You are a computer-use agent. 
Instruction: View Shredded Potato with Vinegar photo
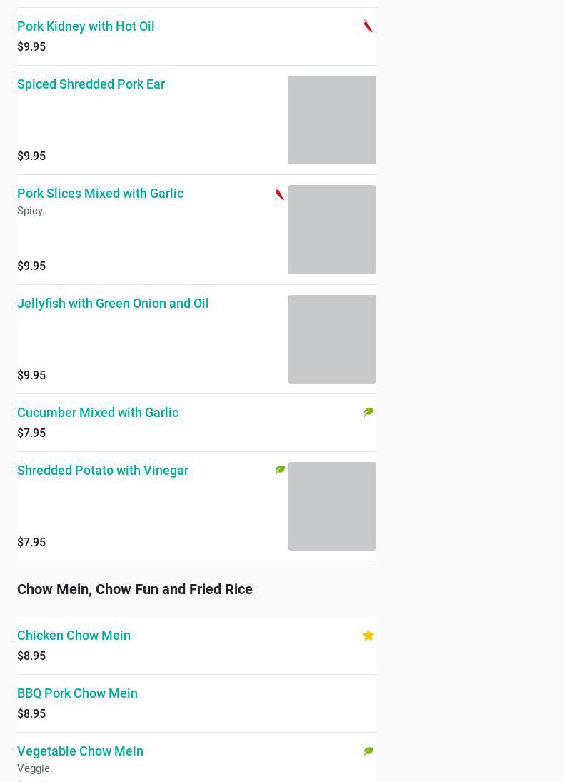[x=332, y=506]
